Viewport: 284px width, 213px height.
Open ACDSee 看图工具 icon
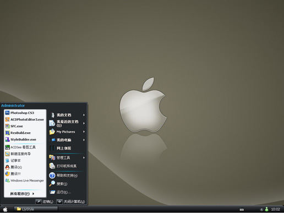[7, 147]
